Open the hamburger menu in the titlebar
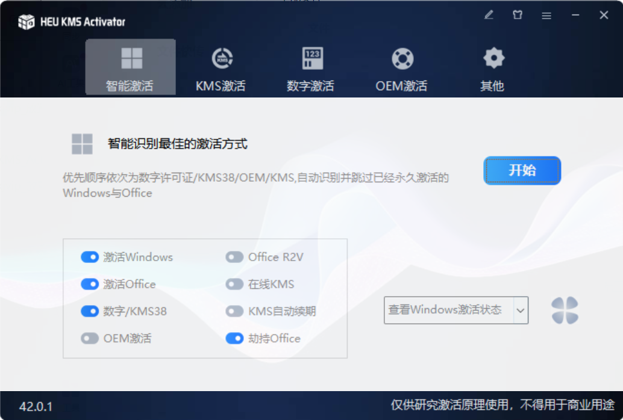Viewport: 623px width, 420px height. tap(546, 15)
